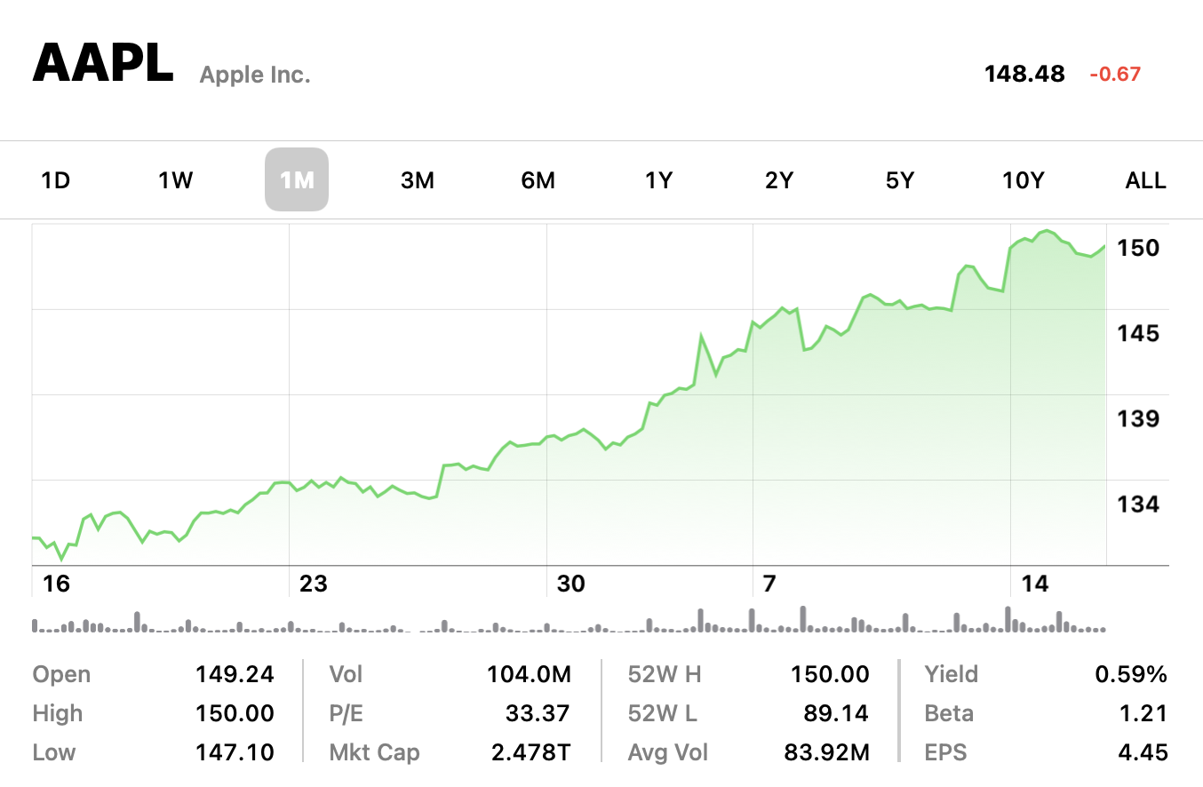View the 10Y chart range
Image resolution: width=1203 pixels, height=787 pixels.
pos(1023,180)
